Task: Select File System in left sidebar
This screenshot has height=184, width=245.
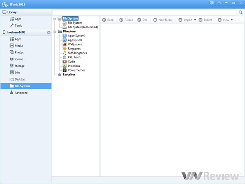Action: [26, 86]
